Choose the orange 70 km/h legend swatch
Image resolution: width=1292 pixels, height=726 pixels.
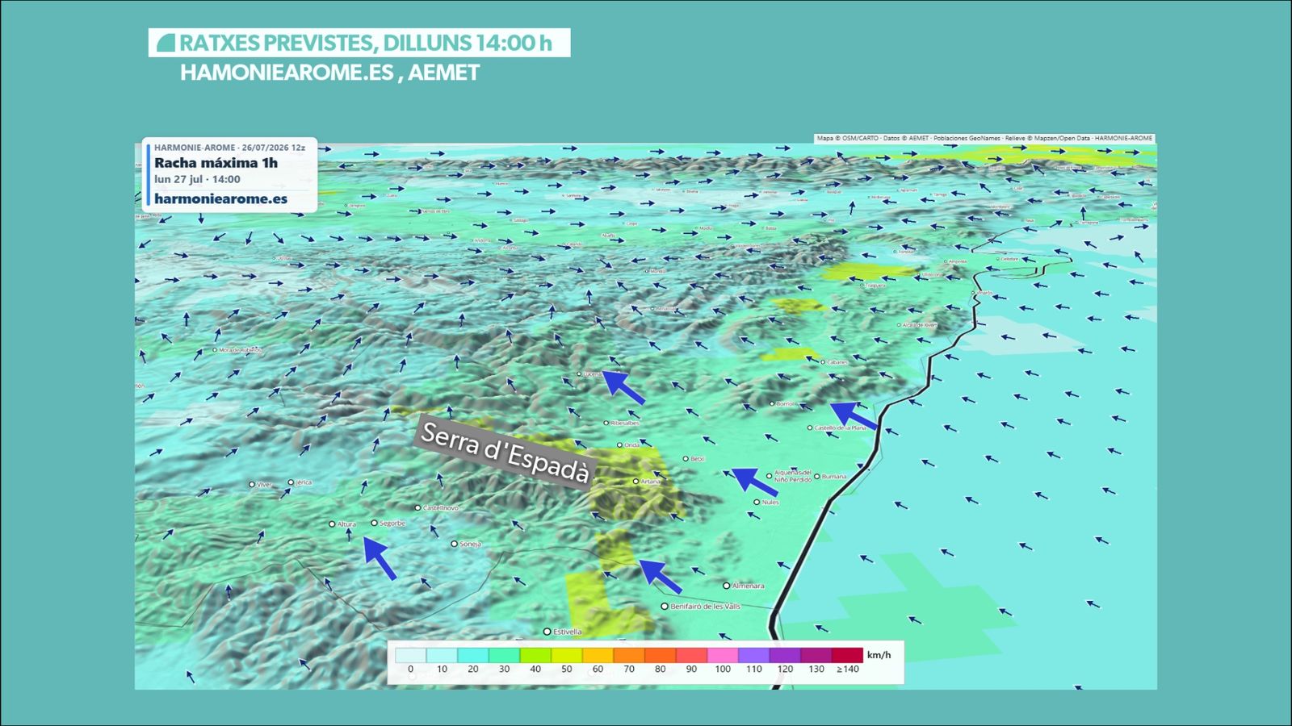coord(629,655)
